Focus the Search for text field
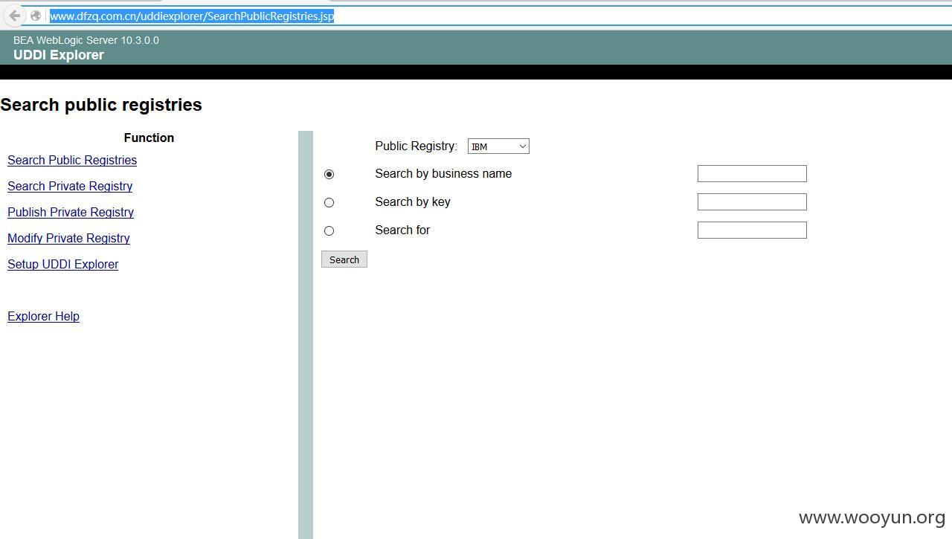 [x=752, y=230]
